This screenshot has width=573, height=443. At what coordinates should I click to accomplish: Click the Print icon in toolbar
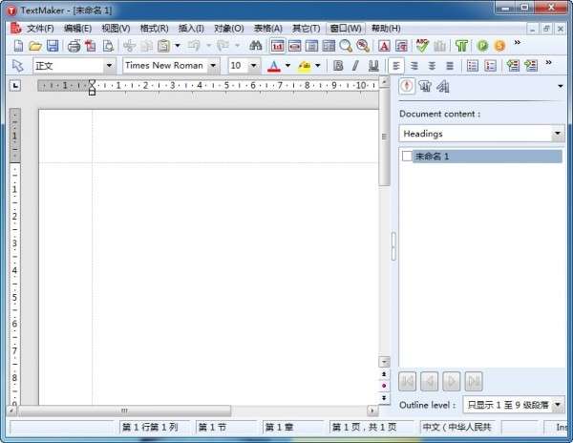pos(74,46)
